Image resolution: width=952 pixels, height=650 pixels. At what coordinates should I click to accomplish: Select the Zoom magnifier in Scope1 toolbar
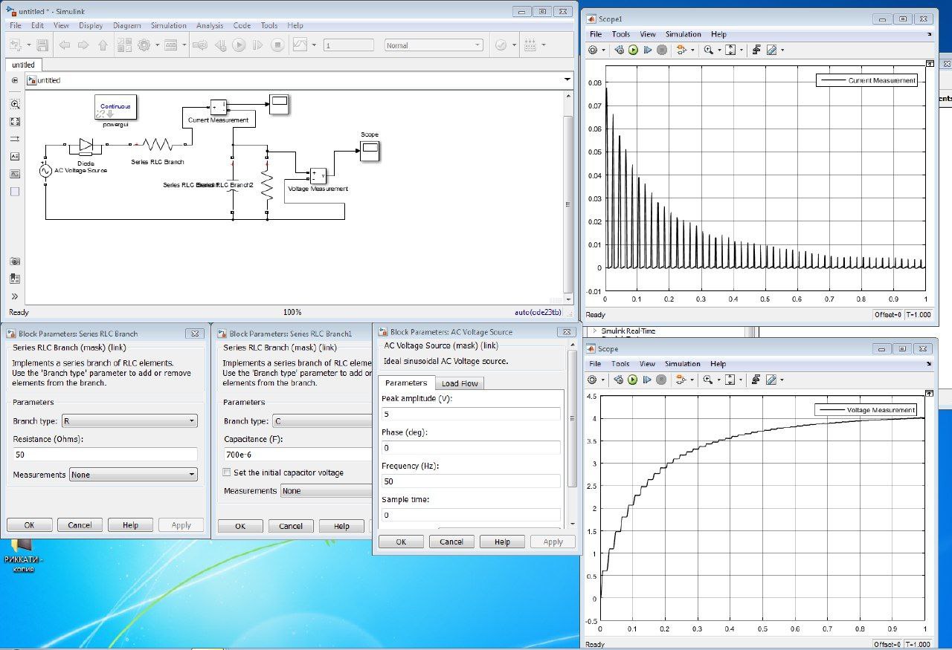click(x=709, y=50)
